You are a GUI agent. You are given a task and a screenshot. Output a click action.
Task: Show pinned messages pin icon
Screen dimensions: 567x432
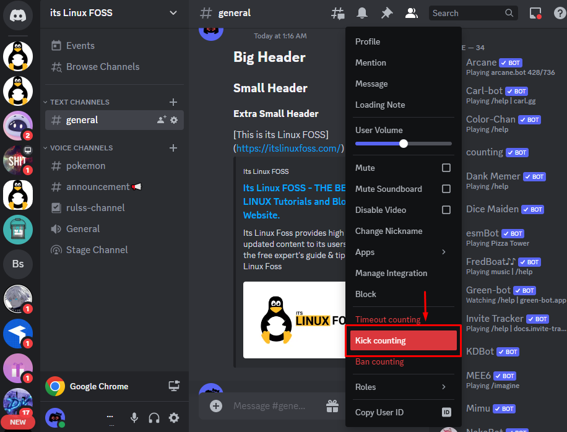(x=386, y=14)
